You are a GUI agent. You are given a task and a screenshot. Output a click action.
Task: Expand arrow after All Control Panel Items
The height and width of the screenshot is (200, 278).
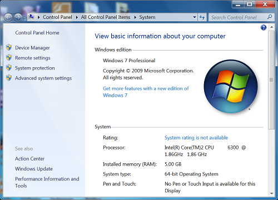[x=135, y=17]
